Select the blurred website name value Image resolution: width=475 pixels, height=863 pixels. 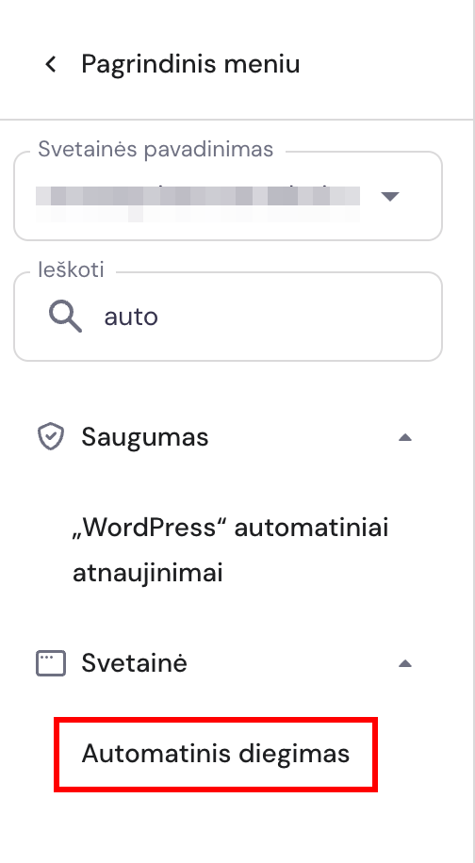click(198, 204)
